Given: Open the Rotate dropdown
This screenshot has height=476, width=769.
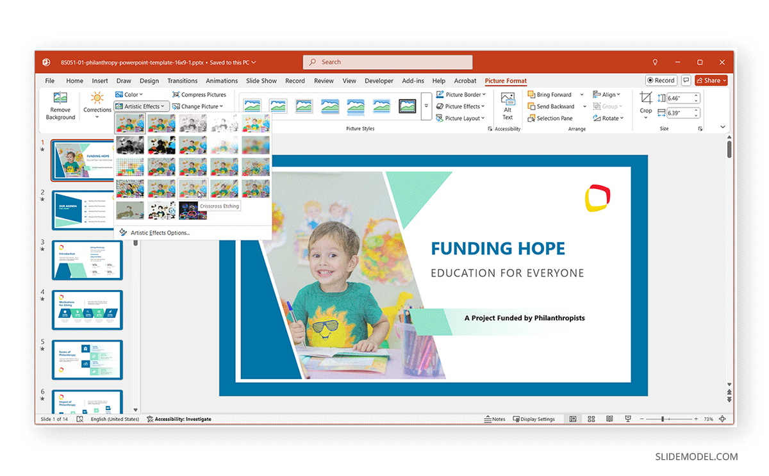Looking at the screenshot, I should 608,119.
